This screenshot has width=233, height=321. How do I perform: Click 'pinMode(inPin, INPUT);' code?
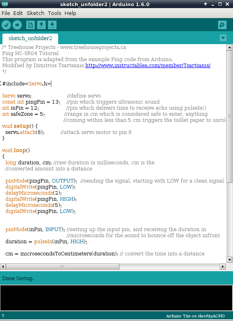(x=35, y=229)
